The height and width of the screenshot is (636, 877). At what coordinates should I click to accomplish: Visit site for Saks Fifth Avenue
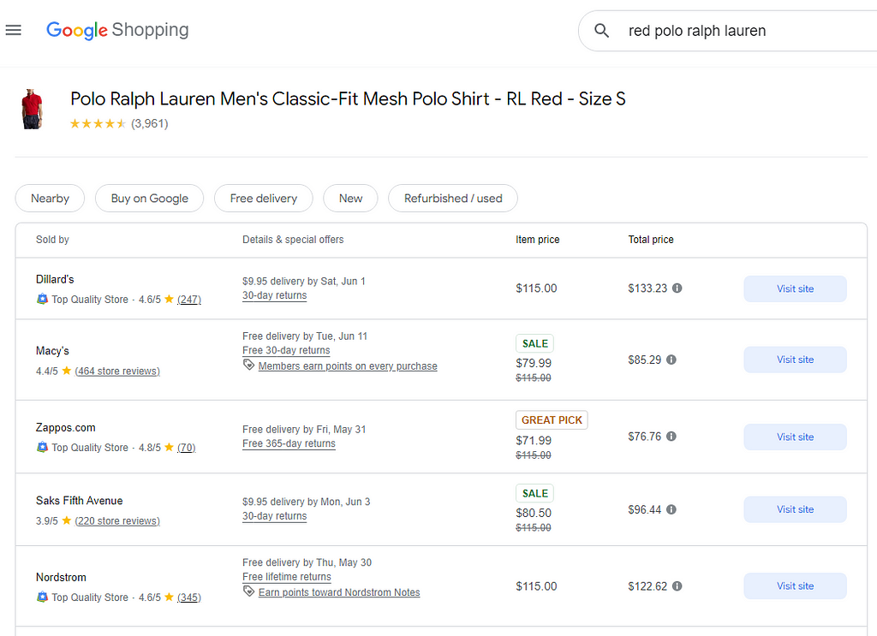[795, 509]
